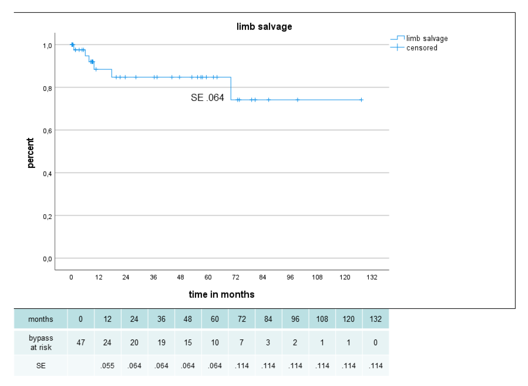Click the chart title 'limb salvage'
This screenshot has height=386, width=528.
pyautogui.click(x=264, y=27)
